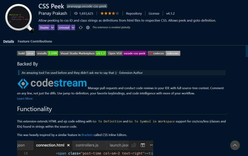
Task: Click the Learn More link
Action: point(25,98)
